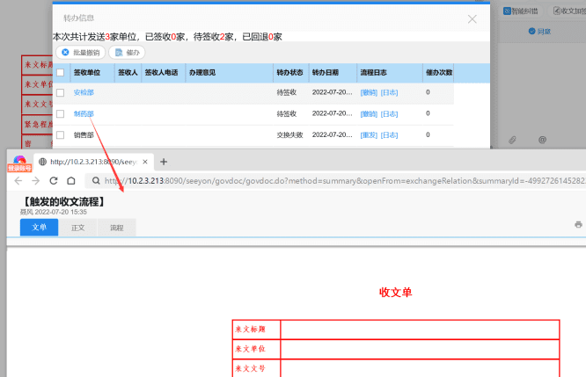The width and height of the screenshot is (586, 377).
Task: Click [撤销] in the 安检部 row
Action: coord(369,92)
